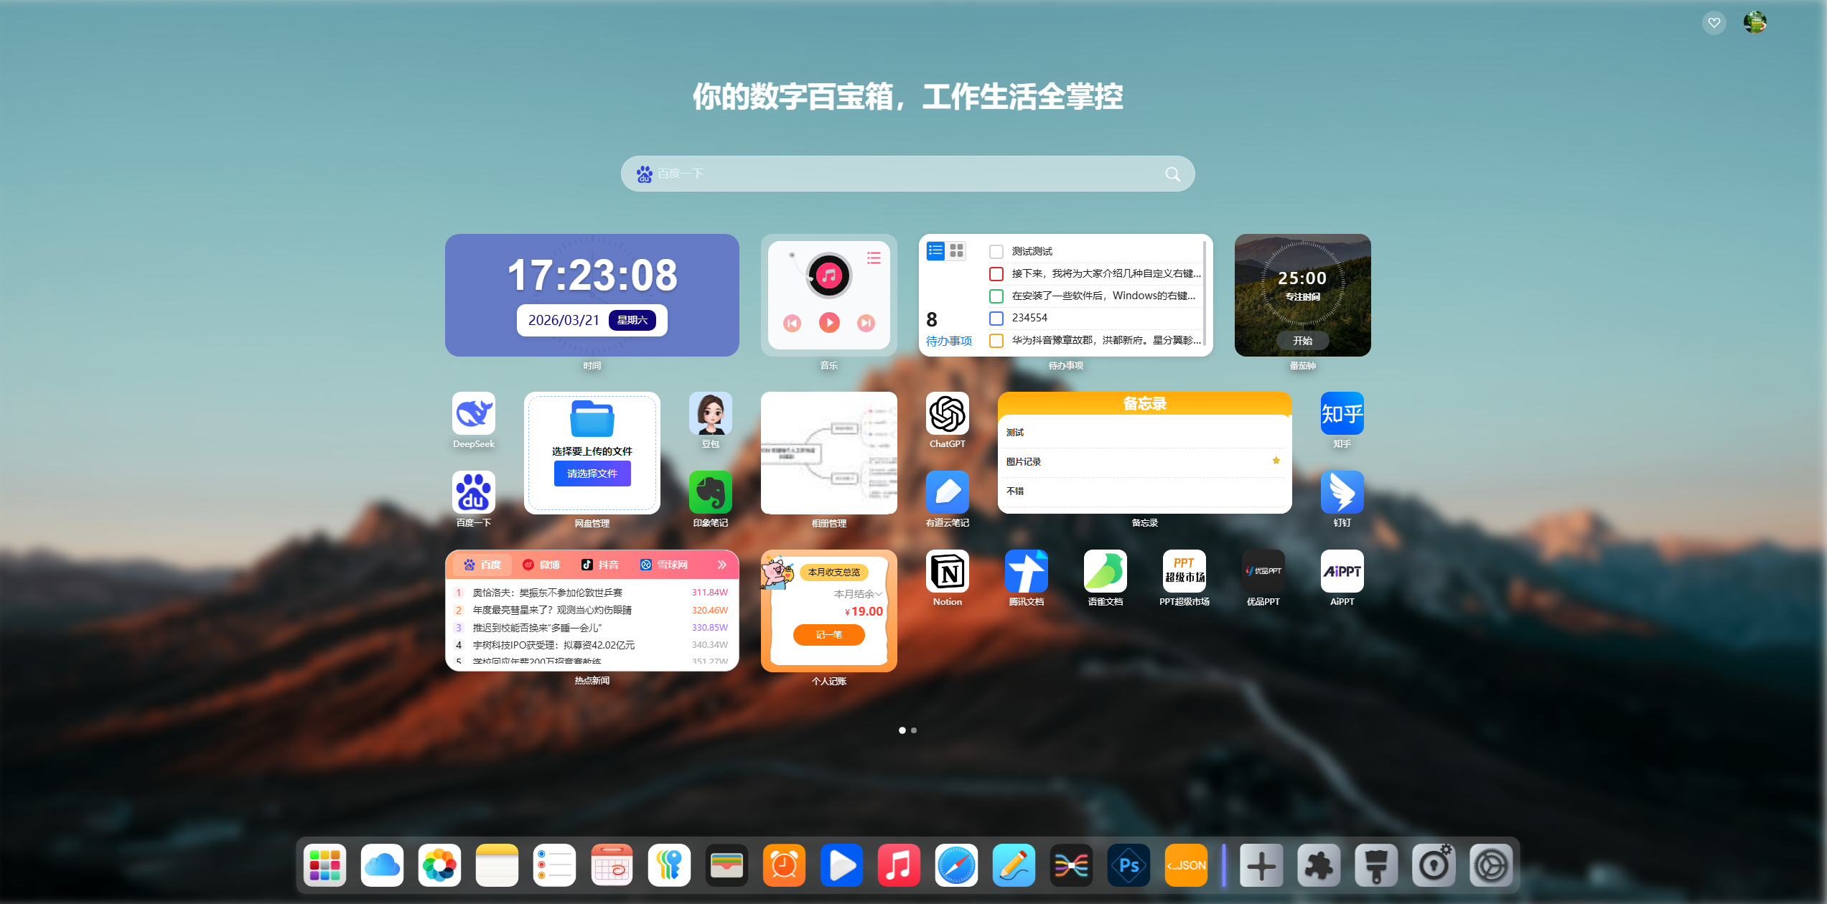The image size is (1827, 904).
Task: Switch to the 抖音 news tab
Action: click(x=600, y=565)
